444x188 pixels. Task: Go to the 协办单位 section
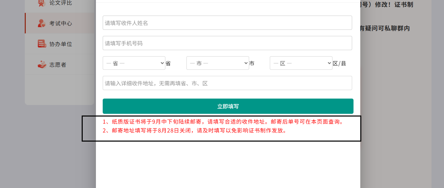click(x=61, y=44)
